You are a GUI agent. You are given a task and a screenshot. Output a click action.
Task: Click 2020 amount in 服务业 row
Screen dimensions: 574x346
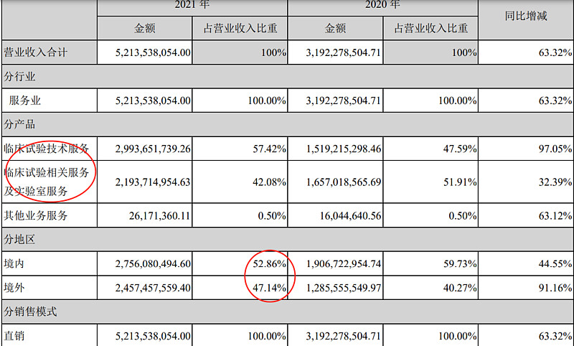coord(344,100)
